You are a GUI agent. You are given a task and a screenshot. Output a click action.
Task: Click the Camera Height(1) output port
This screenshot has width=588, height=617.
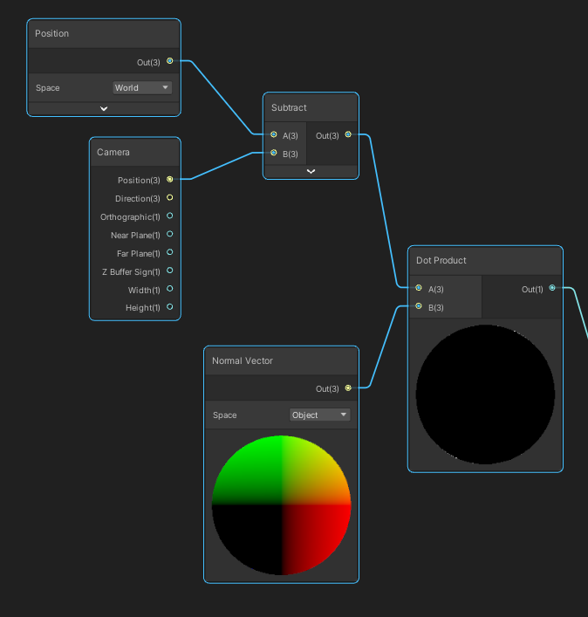coord(169,307)
